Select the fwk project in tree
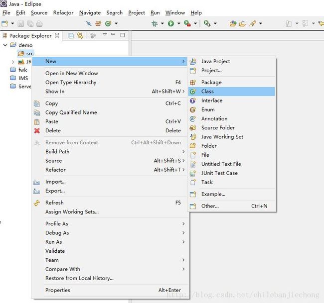The height and width of the screenshot is (303, 324). pos(18,70)
